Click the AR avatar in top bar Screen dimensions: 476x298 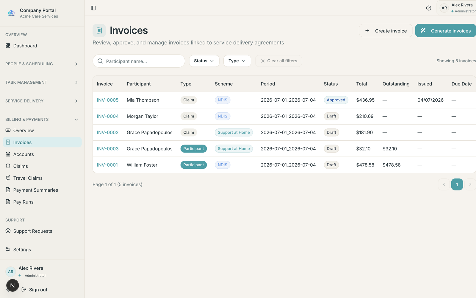(x=444, y=8)
